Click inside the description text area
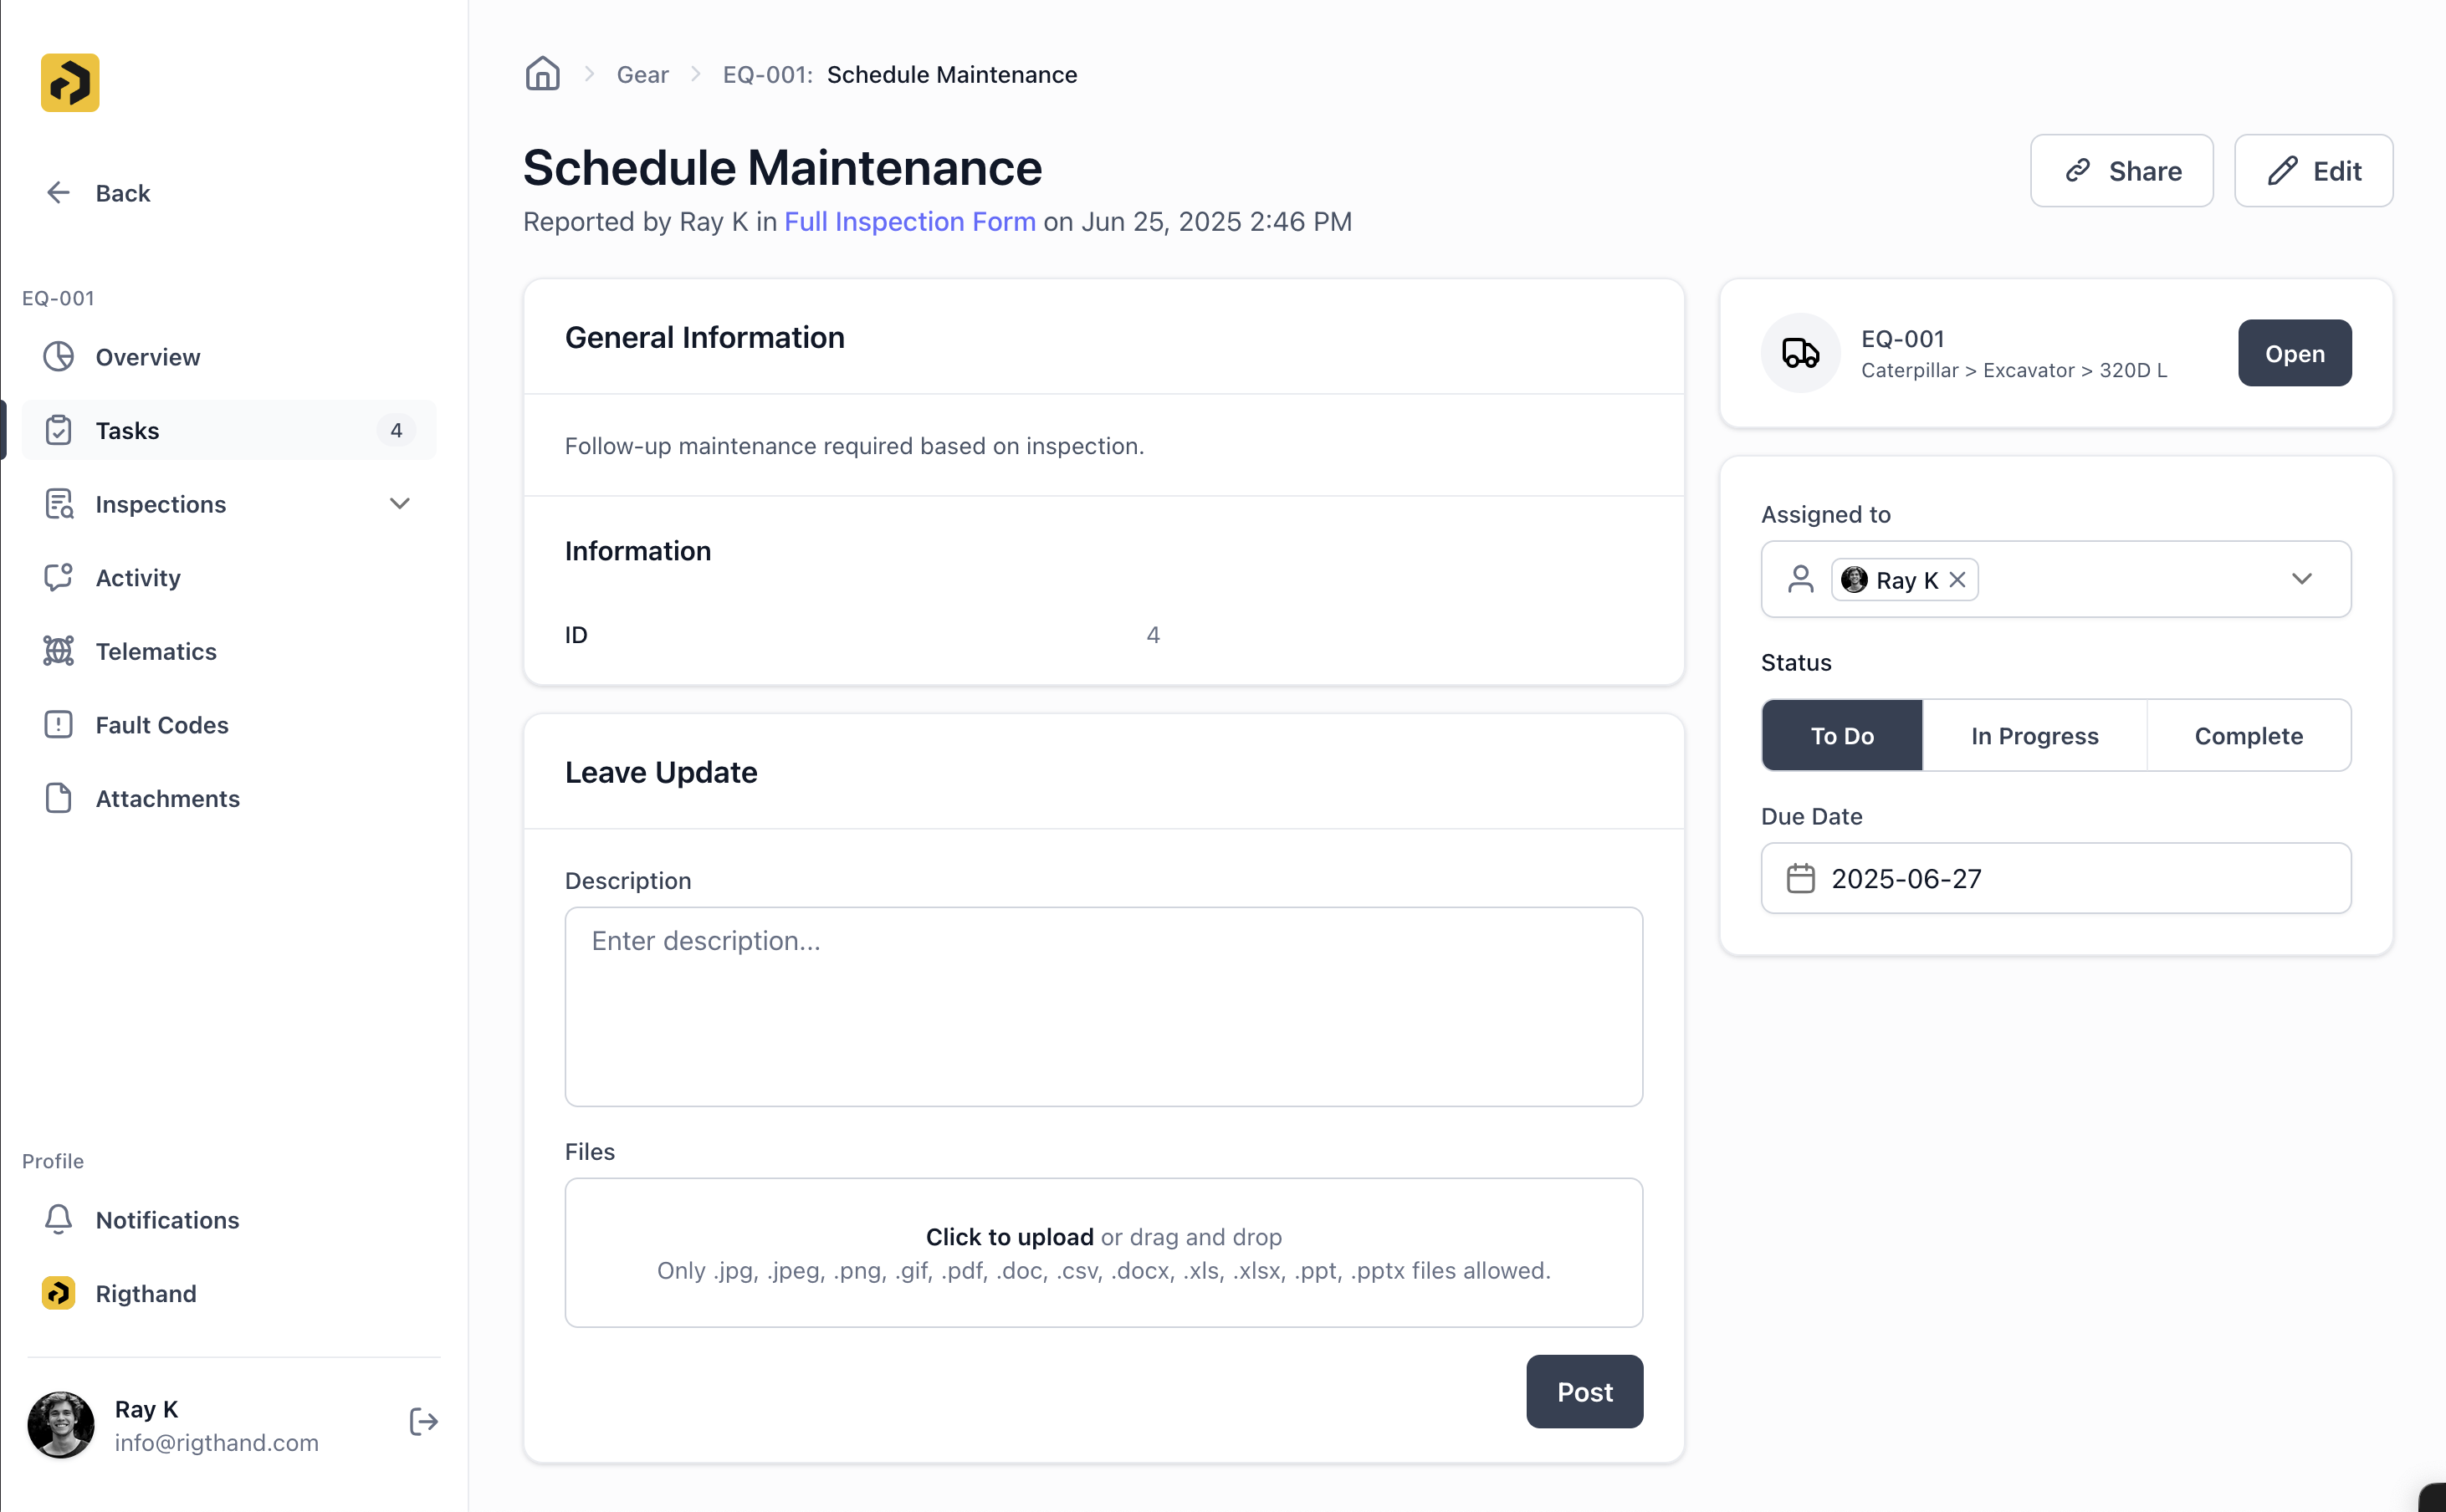This screenshot has height=1512, width=2446. click(1103, 1005)
